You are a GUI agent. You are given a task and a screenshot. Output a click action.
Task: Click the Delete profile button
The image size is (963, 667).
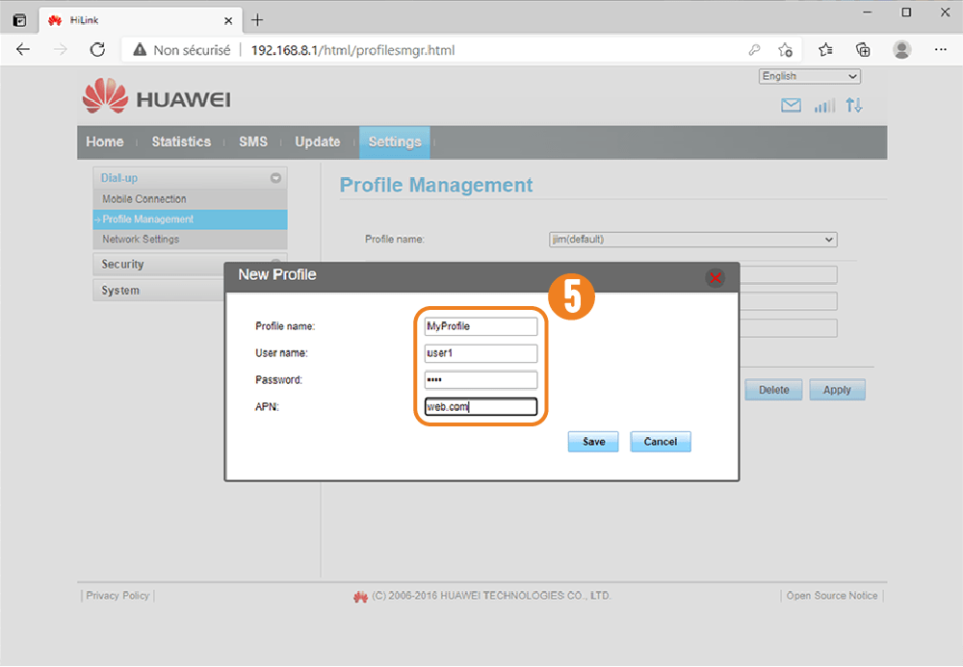pyautogui.click(x=773, y=390)
